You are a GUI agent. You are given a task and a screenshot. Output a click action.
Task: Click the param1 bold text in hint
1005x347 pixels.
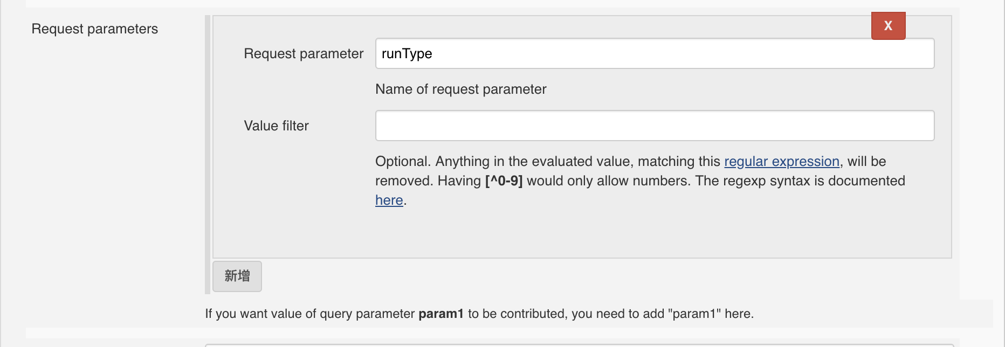click(x=442, y=313)
